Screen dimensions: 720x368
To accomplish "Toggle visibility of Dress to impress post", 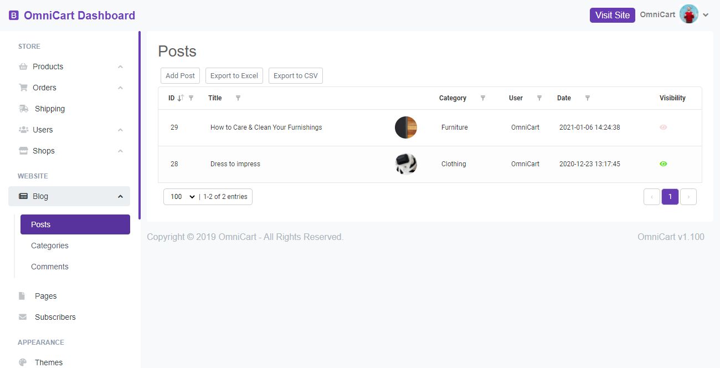I will [x=664, y=164].
